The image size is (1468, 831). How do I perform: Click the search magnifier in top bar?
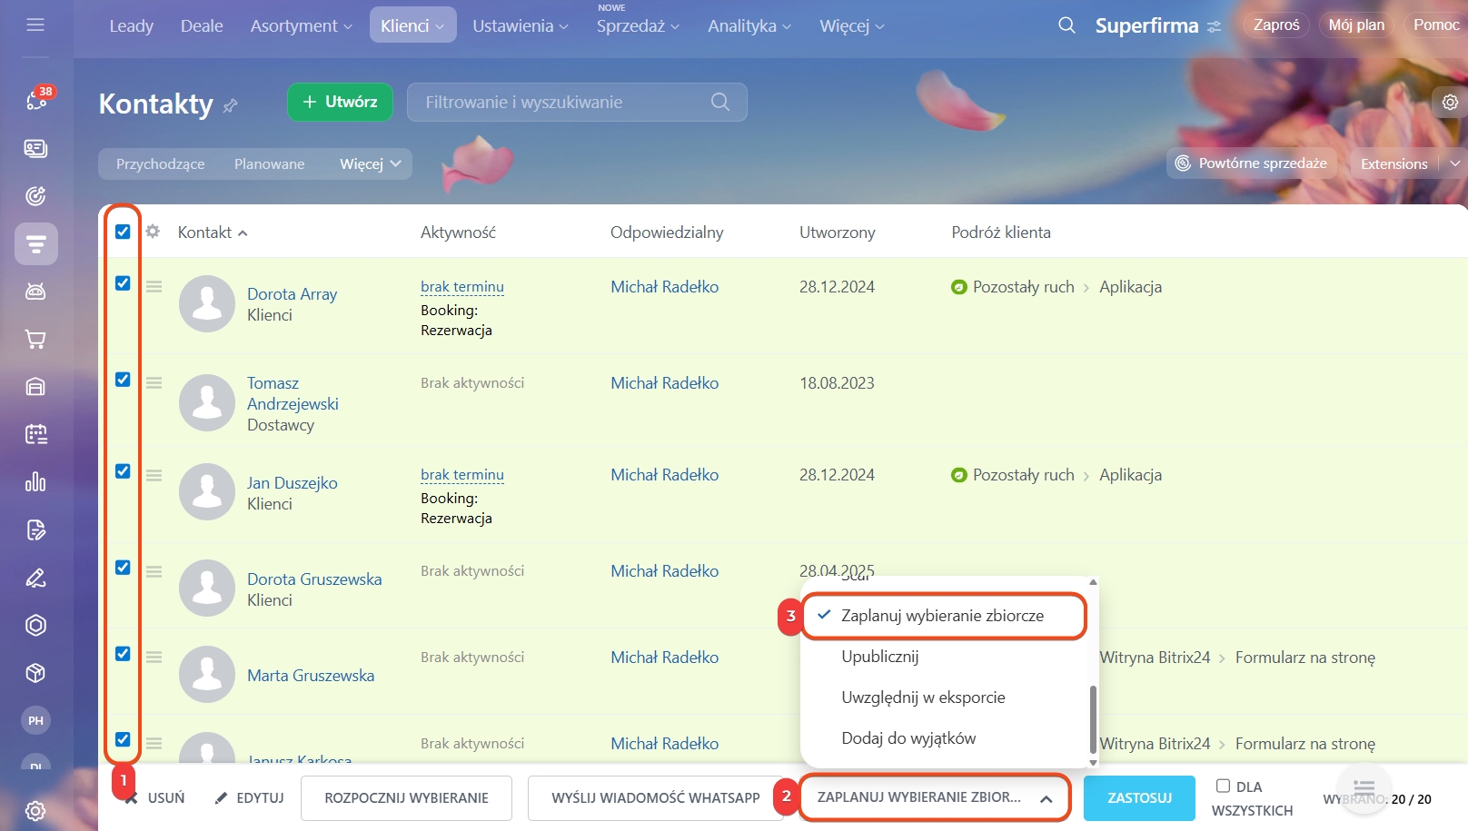(x=1066, y=25)
